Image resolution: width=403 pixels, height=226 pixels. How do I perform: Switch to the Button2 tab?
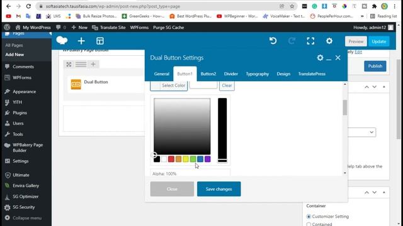[208, 74]
